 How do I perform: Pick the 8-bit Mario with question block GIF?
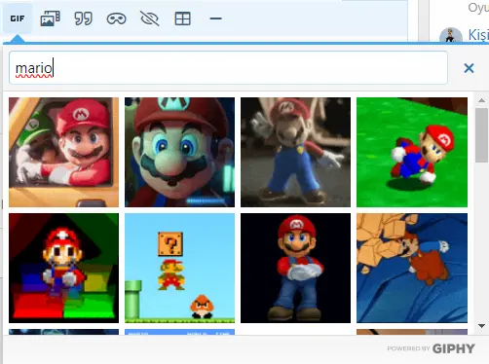pos(179,268)
